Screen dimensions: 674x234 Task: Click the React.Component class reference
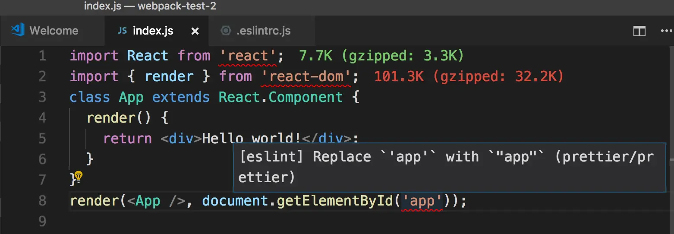[280, 98]
